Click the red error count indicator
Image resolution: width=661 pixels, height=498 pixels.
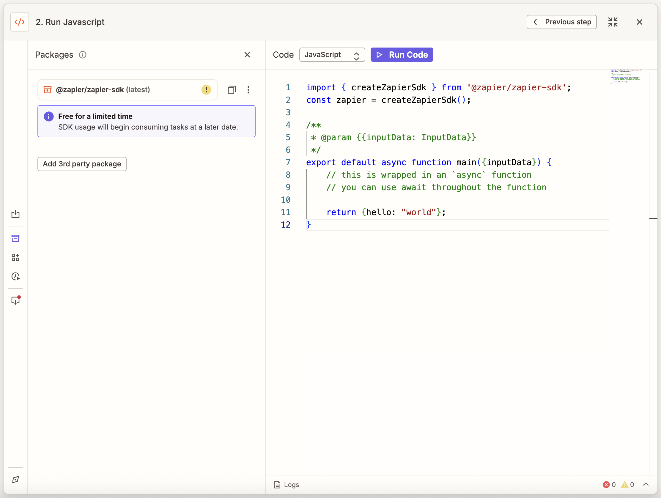[609, 485]
